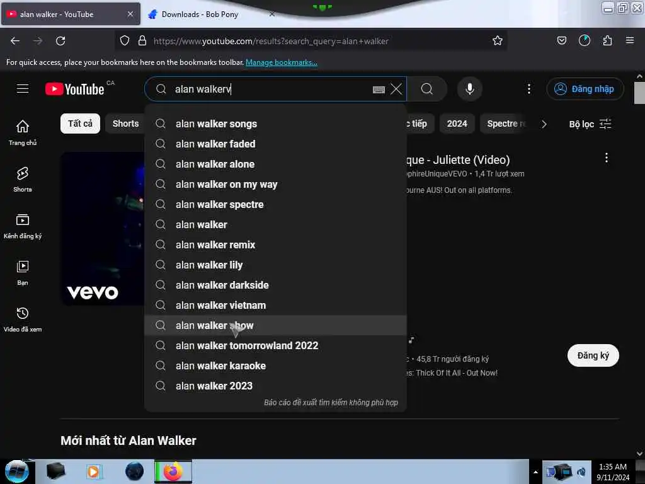Open the three-dot settings menu in header
The width and height of the screenshot is (645, 484).
(x=529, y=89)
